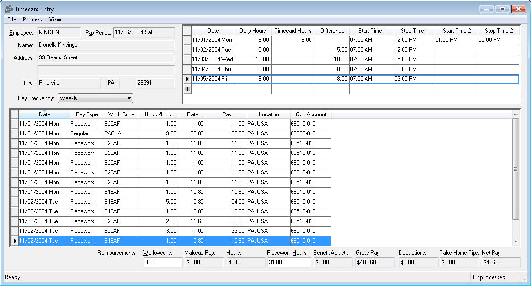Image resolution: width=531 pixels, height=286 pixels.
Task: Click the scrollbar up arrow on the pay grid
Action: [515, 114]
